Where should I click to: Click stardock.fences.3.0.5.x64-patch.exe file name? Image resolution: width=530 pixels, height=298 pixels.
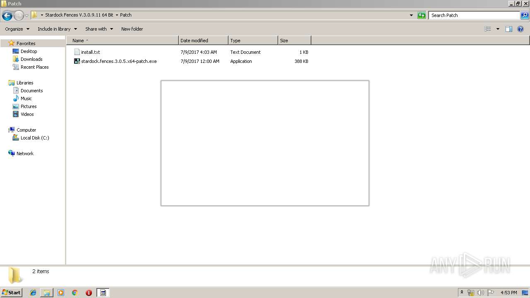pos(119,61)
